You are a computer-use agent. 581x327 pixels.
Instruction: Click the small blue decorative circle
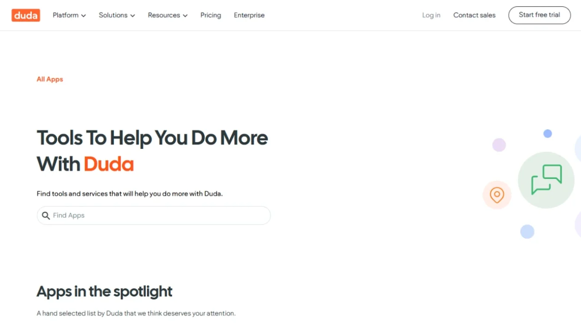tap(548, 133)
